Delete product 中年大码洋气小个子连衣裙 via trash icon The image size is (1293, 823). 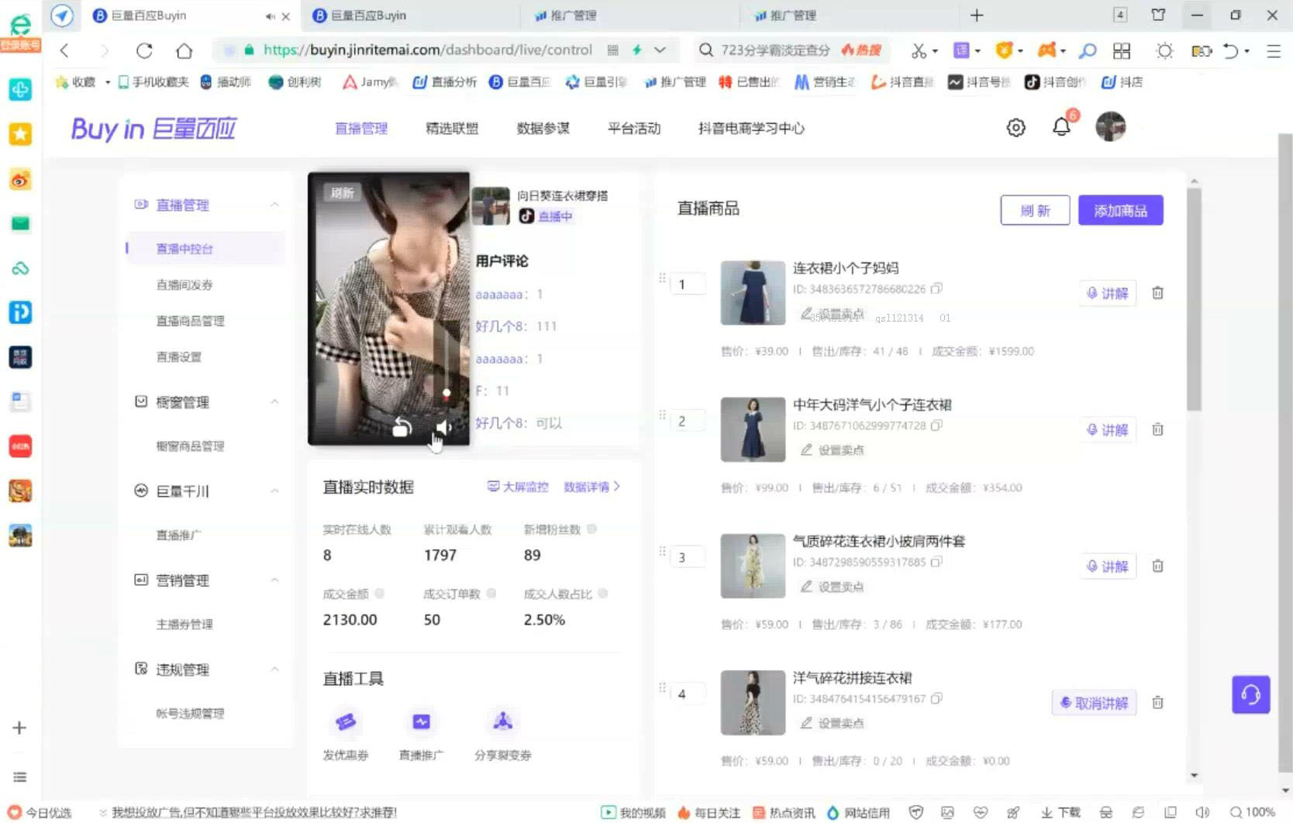pyautogui.click(x=1157, y=429)
